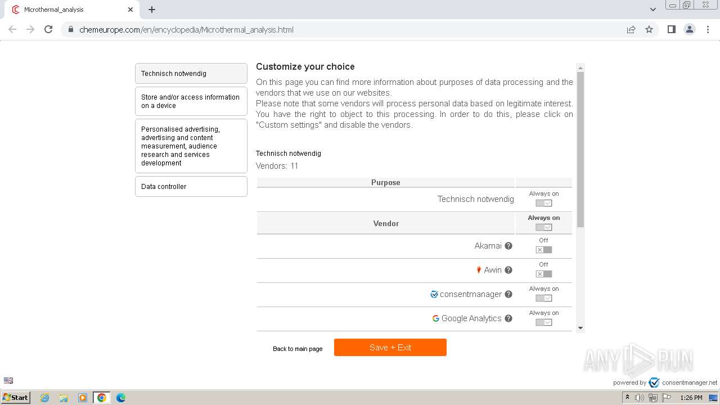Select the Technisch notwendig category tab
720x405 pixels.
[191, 73]
